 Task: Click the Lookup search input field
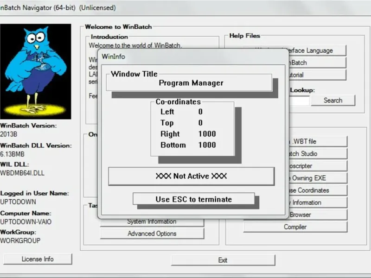tap(299, 101)
